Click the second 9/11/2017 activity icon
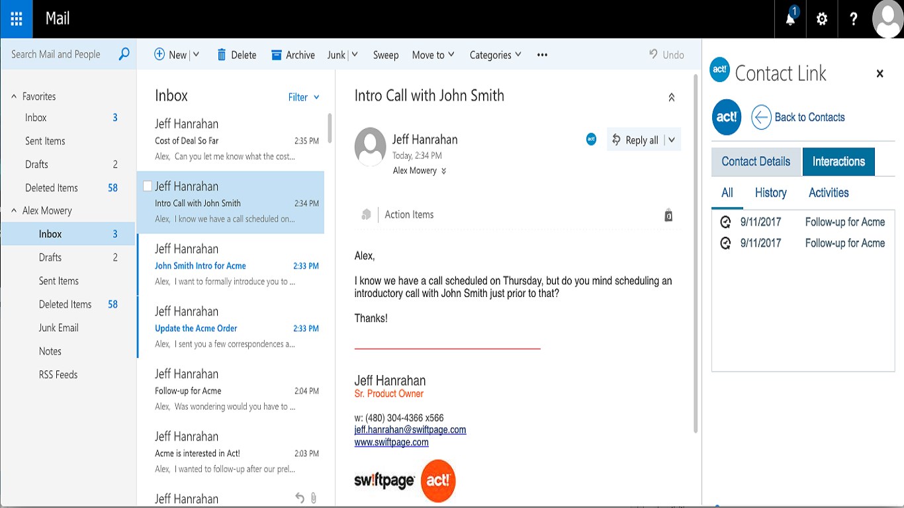Viewport: 904px width, 508px height. coord(725,243)
